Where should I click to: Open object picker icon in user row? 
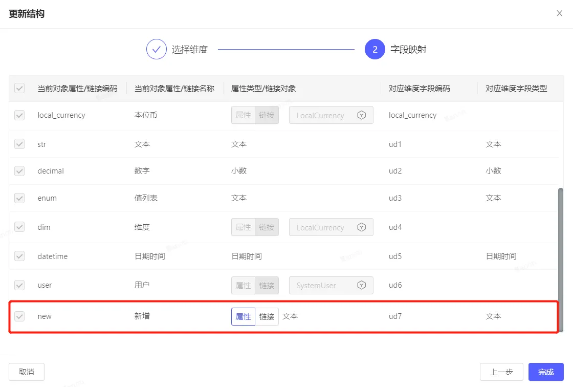click(x=361, y=285)
